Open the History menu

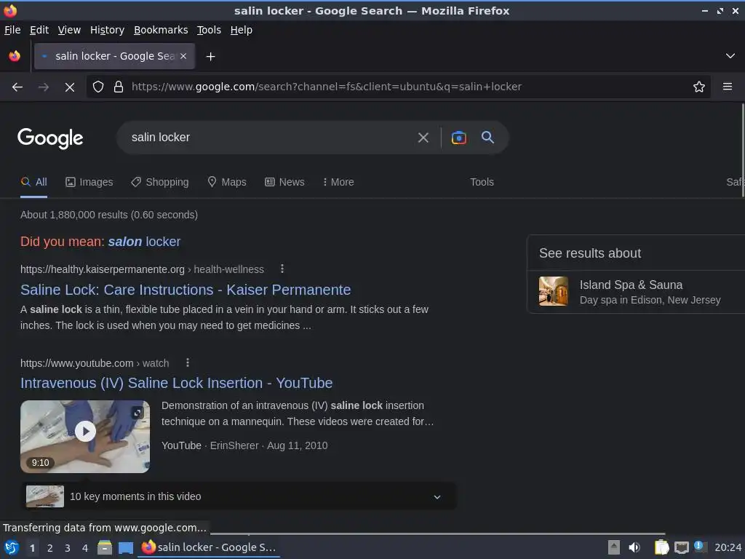point(107,30)
